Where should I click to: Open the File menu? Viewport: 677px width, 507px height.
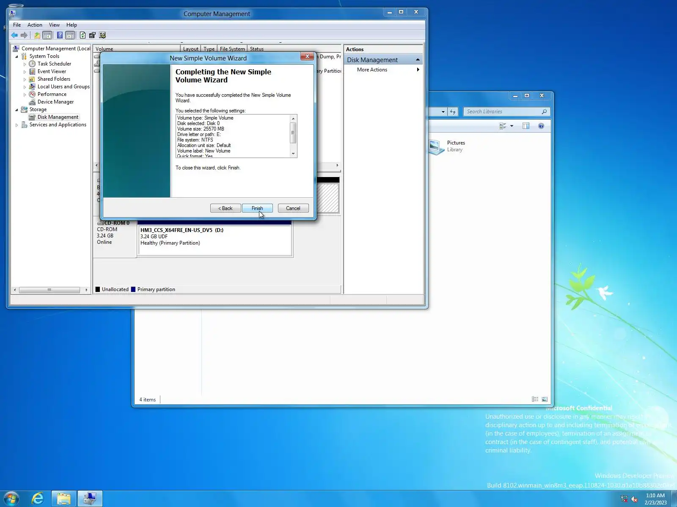[x=17, y=25]
